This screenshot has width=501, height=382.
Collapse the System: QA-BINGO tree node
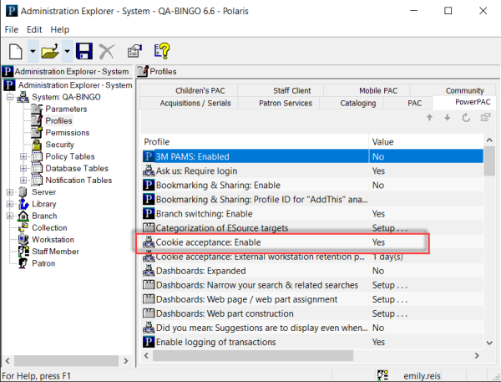coord(9,97)
